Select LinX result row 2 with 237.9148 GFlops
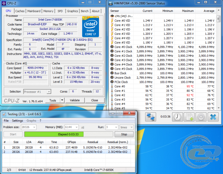Image resolution: width=223 pixels, height=174 pixels. tap(67, 152)
